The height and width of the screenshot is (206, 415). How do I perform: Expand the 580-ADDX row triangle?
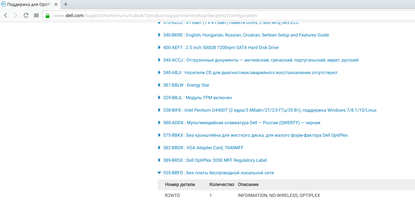159,123
